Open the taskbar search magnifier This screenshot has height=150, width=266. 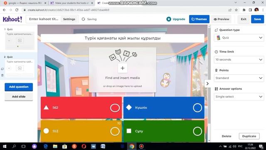click(x=14, y=146)
